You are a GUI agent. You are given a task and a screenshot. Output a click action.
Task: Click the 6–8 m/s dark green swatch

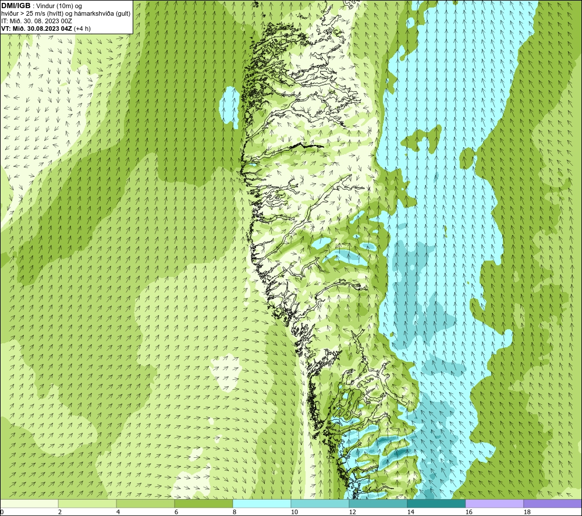tap(203, 503)
